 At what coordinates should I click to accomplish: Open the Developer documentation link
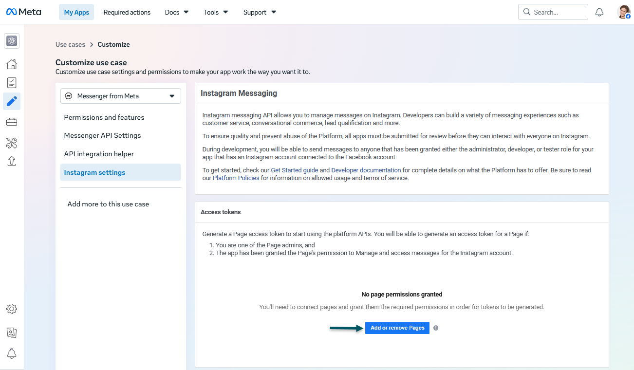point(366,170)
